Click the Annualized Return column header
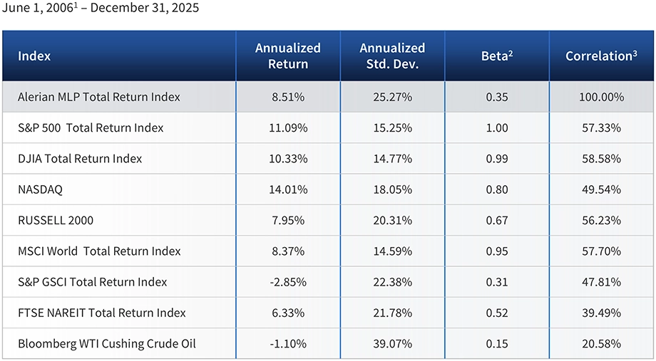656x361 pixels. (x=288, y=56)
